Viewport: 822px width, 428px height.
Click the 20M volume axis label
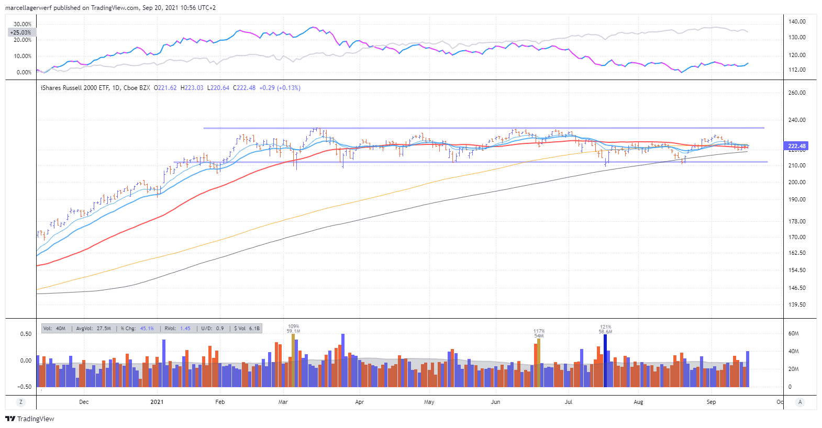pyautogui.click(x=793, y=369)
